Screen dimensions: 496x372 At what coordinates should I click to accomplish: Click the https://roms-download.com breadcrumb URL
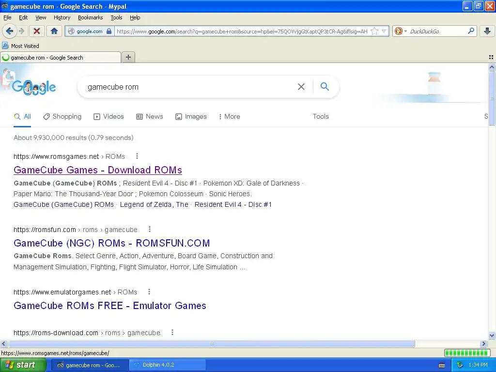(x=56, y=333)
